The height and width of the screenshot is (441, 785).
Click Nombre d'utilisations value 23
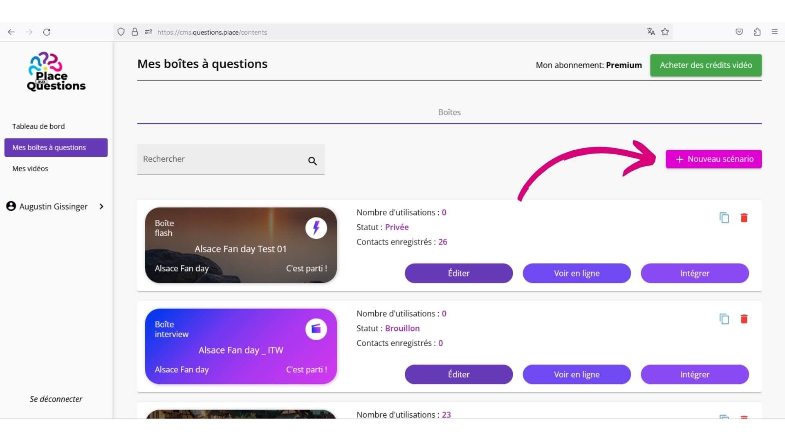tap(446, 414)
